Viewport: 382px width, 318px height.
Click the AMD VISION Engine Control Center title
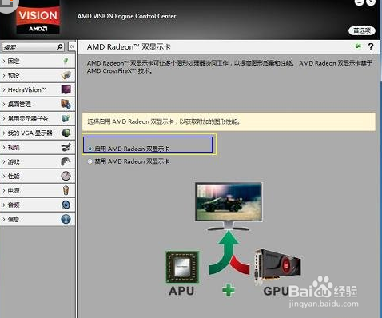tap(126, 16)
